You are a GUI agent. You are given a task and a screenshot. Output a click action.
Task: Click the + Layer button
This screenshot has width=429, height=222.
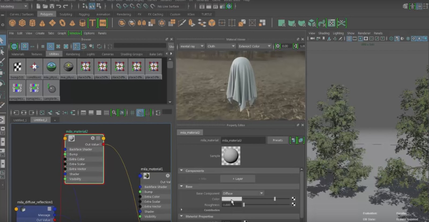[238, 179]
